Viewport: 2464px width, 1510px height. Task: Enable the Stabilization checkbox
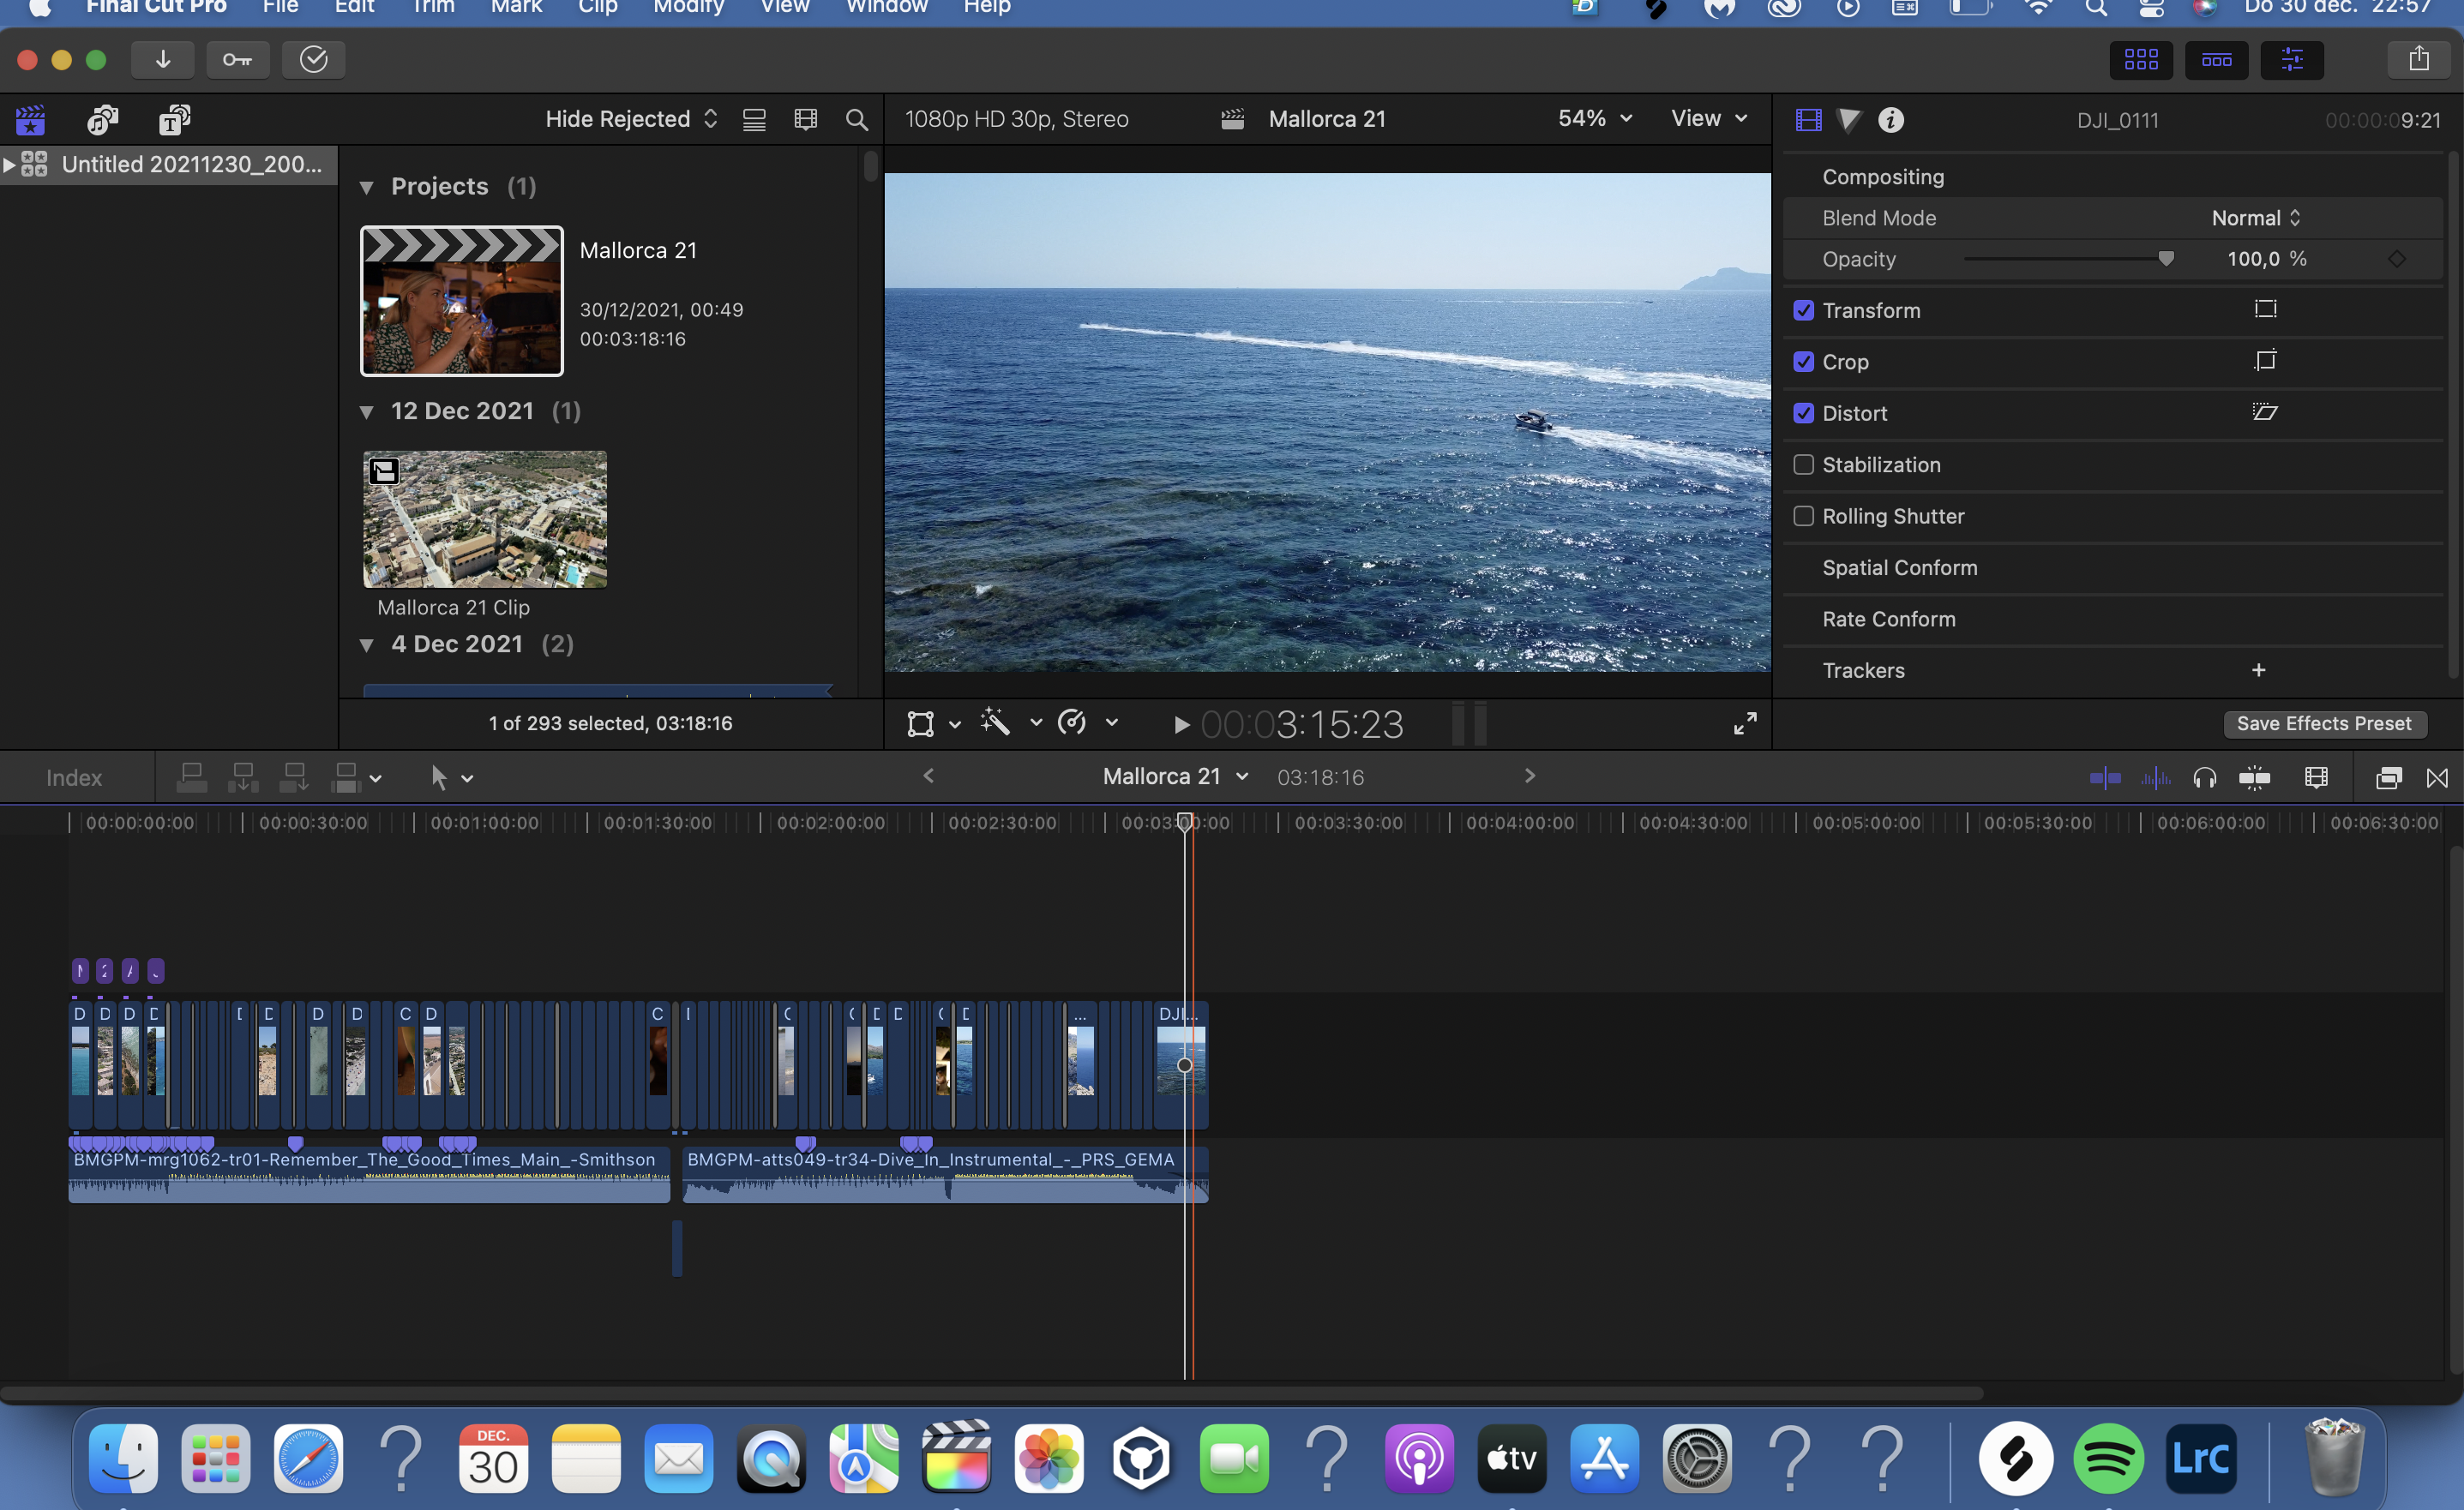click(x=1803, y=464)
